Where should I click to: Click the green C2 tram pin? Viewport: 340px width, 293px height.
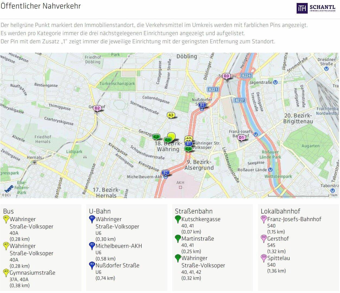(x=156, y=136)
